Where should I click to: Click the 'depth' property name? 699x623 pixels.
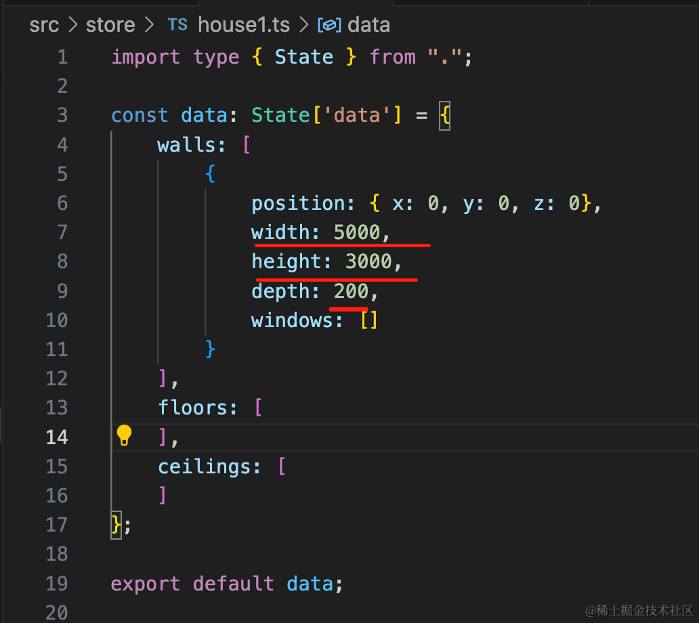pos(280,291)
